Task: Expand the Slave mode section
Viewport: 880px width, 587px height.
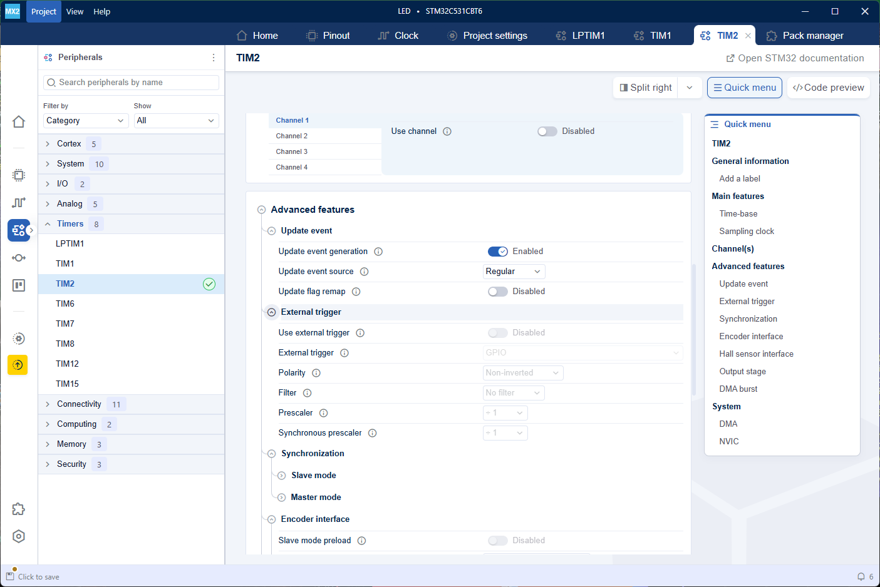Action: (282, 476)
